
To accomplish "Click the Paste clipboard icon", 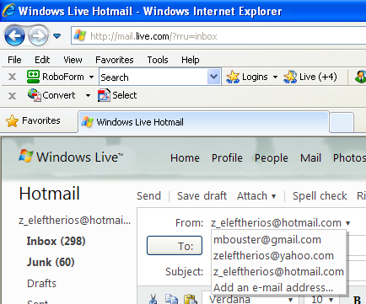I will tap(191, 299).
